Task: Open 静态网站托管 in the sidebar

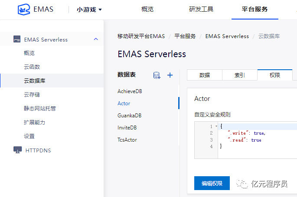Action: [40, 109]
